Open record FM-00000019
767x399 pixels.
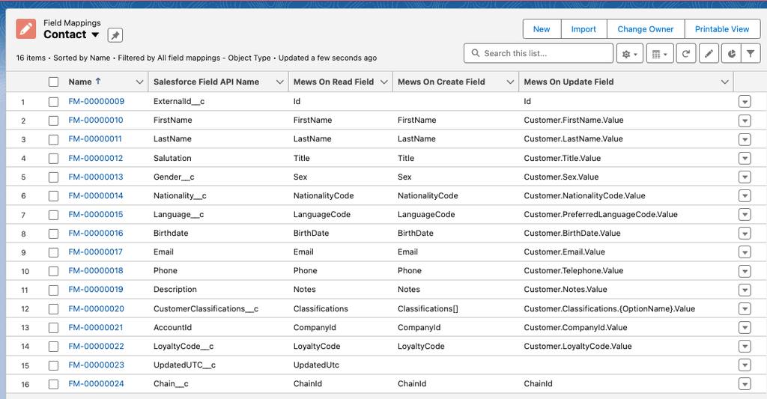96,290
